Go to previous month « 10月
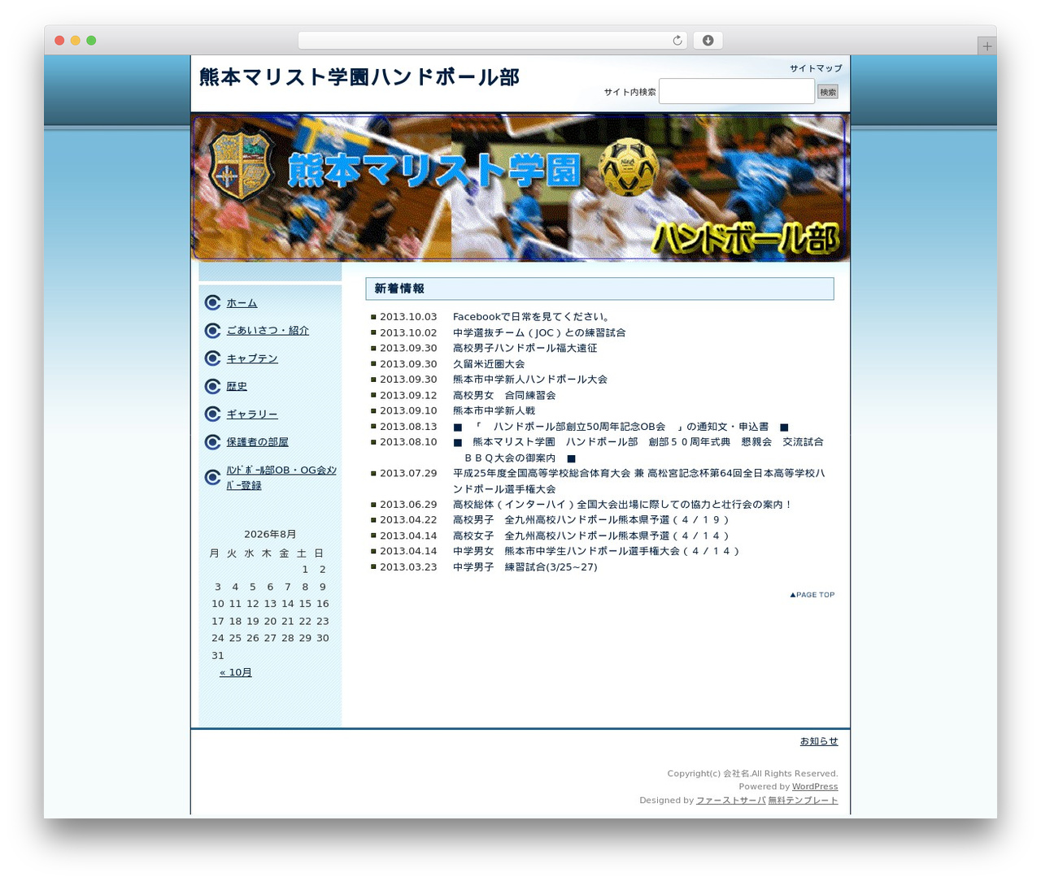Viewport: 1041px width, 881px height. 236,673
